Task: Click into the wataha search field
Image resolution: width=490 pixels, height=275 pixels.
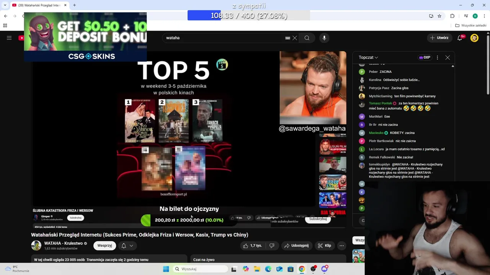Action: point(224,38)
